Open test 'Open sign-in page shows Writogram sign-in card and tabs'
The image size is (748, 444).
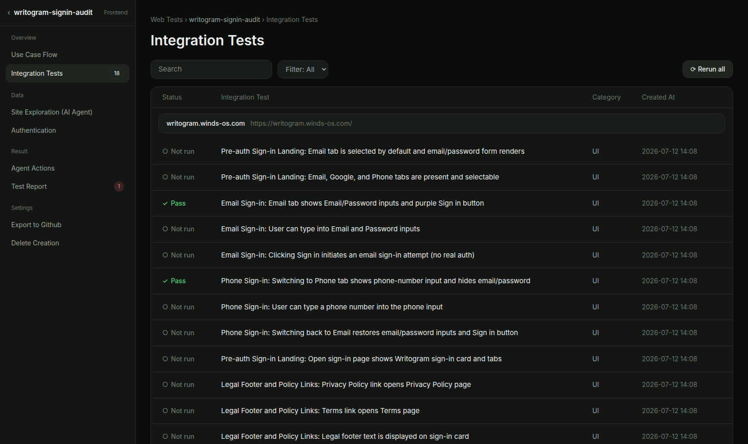point(361,359)
